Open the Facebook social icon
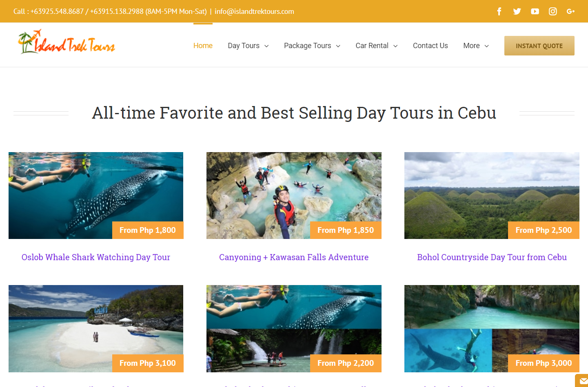This screenshot has width=588, height=387. point(499,11)
